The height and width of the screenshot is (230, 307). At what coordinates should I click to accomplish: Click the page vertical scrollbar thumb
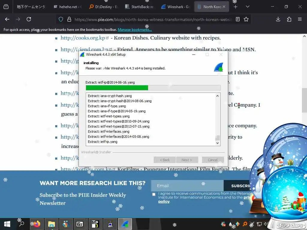[x=304, y=100]
